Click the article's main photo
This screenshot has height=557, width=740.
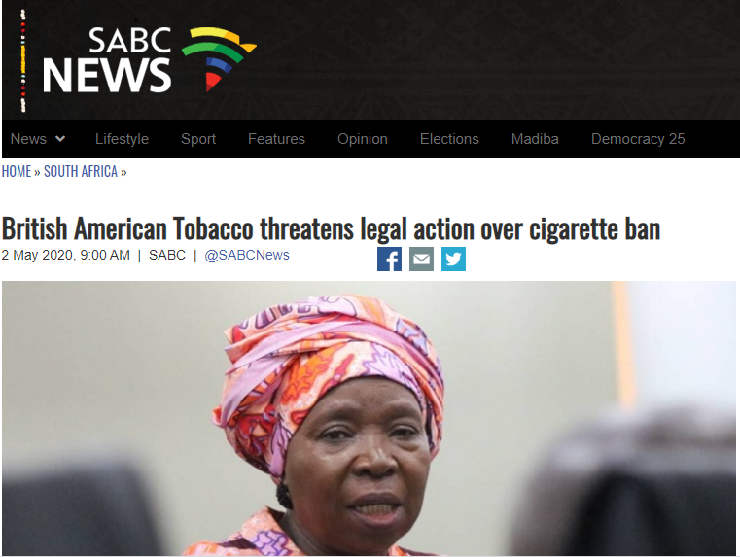pyautogui.click(x=369, y=418)
